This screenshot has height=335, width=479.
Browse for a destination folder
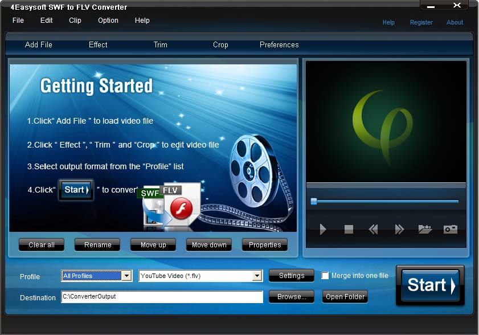[x=291, y=297]
